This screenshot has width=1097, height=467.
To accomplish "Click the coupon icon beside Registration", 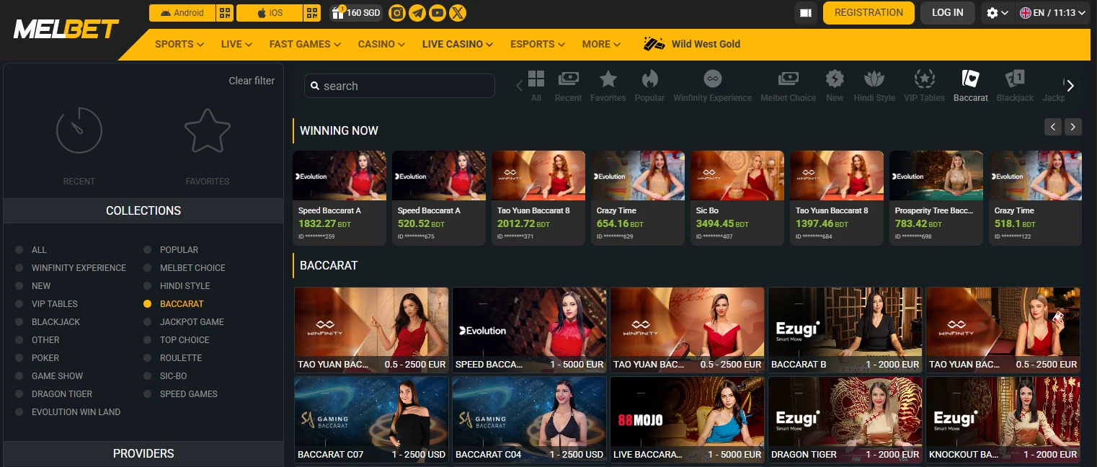I will [x=806, y=13].
